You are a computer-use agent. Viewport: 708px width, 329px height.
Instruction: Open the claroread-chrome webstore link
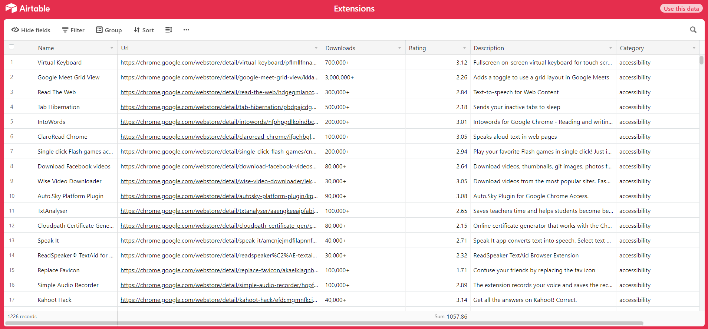pos(218,137)
